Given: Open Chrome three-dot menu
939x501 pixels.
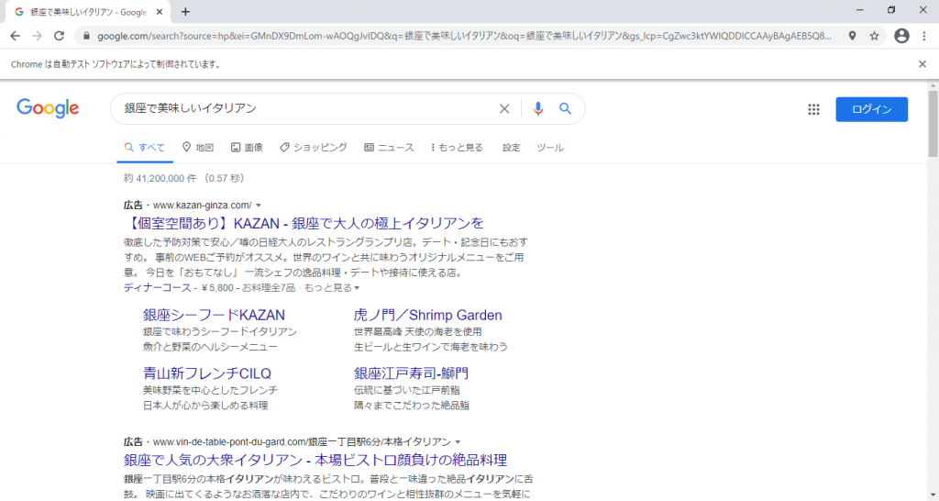Looking at the screenshot, I should pyautogui.click(x=925, y=36).
